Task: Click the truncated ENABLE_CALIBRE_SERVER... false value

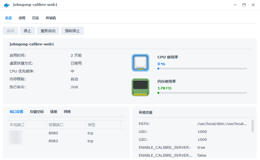Action: pos(202,155)
